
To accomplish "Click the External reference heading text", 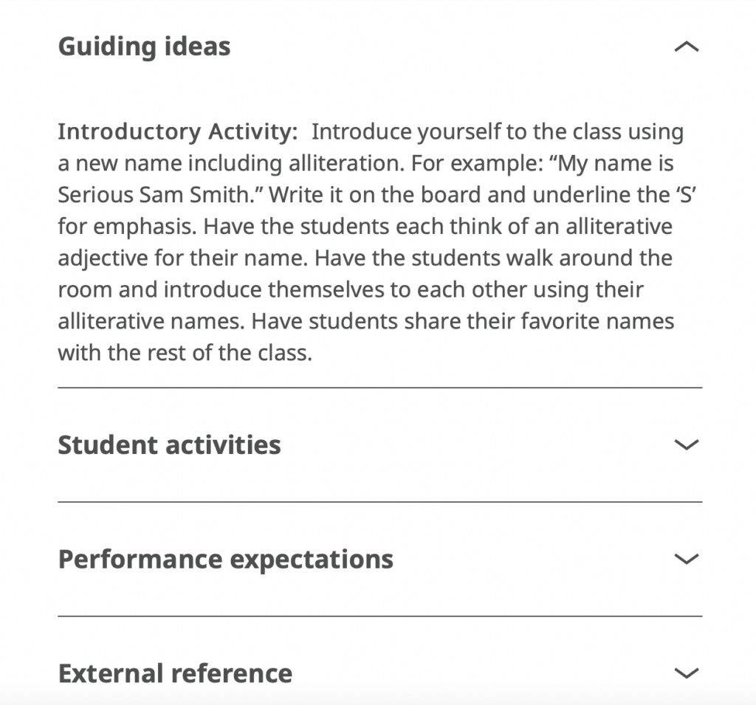I will pyautogui.click(x=175, y=674).
